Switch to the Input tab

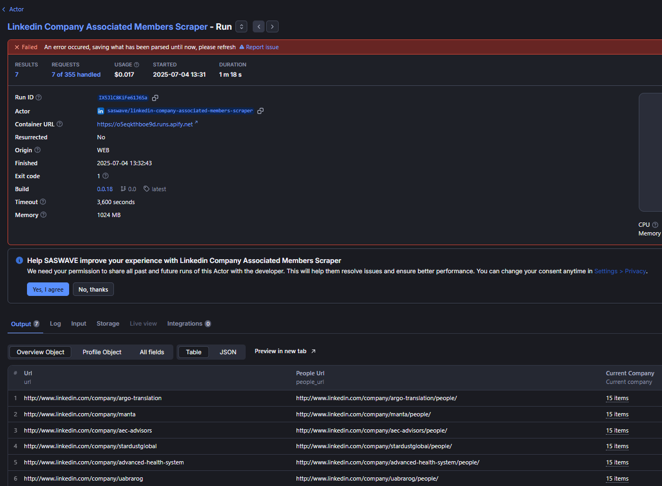[79, 323]
